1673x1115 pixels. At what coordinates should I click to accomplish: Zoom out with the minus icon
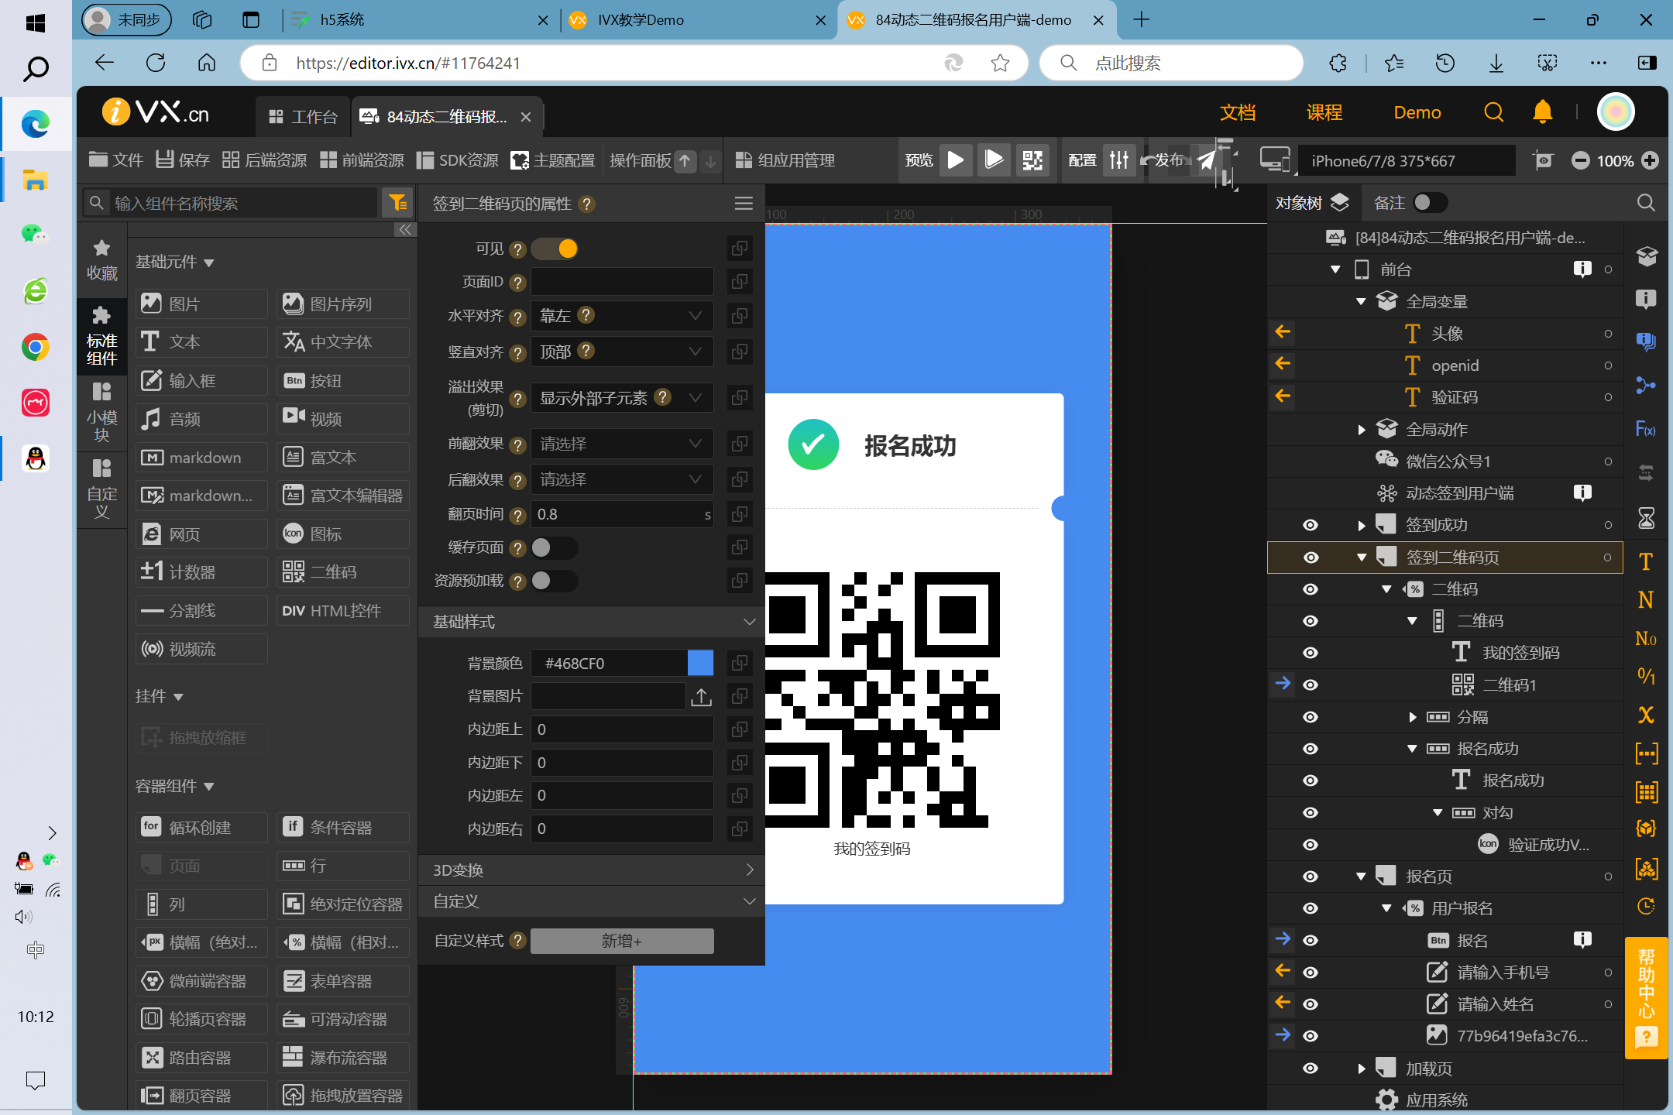pos(1580,160)
